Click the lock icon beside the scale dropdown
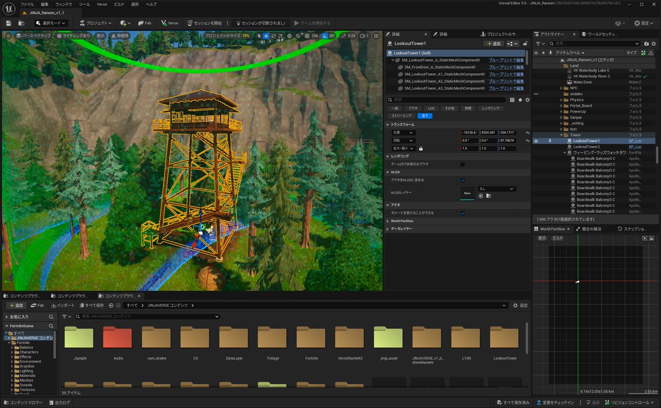The image size is (661, 408). (421, 148)
